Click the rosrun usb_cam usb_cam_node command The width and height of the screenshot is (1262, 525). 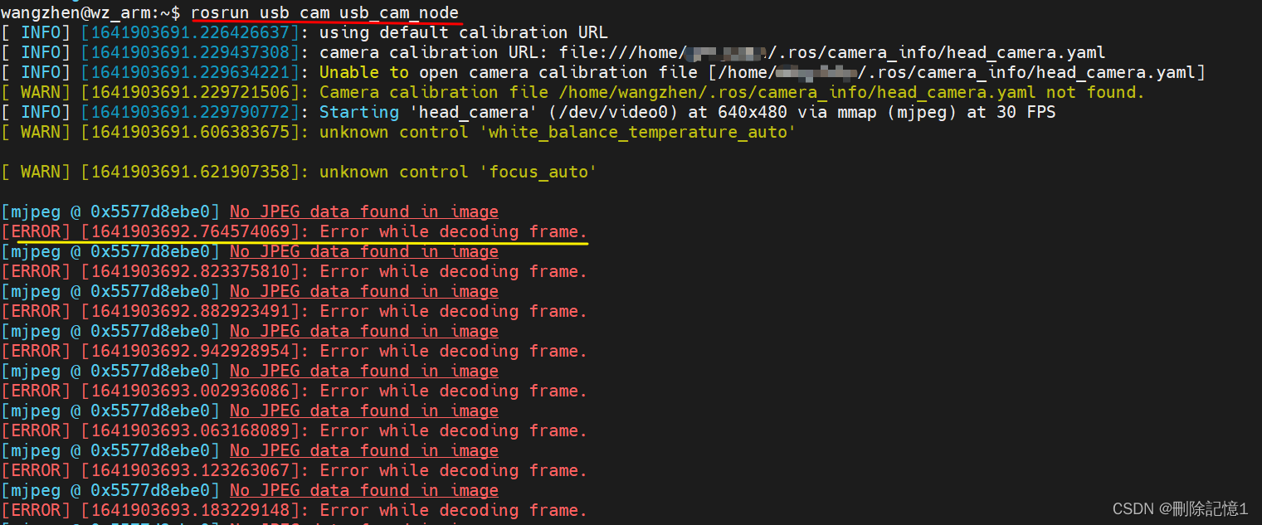coord(324,12)
